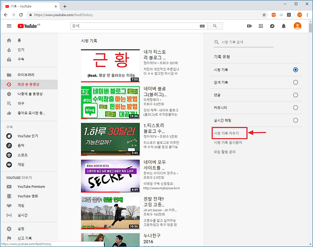
Task: Go back with browser back arrow
Action: coord(6,15)
